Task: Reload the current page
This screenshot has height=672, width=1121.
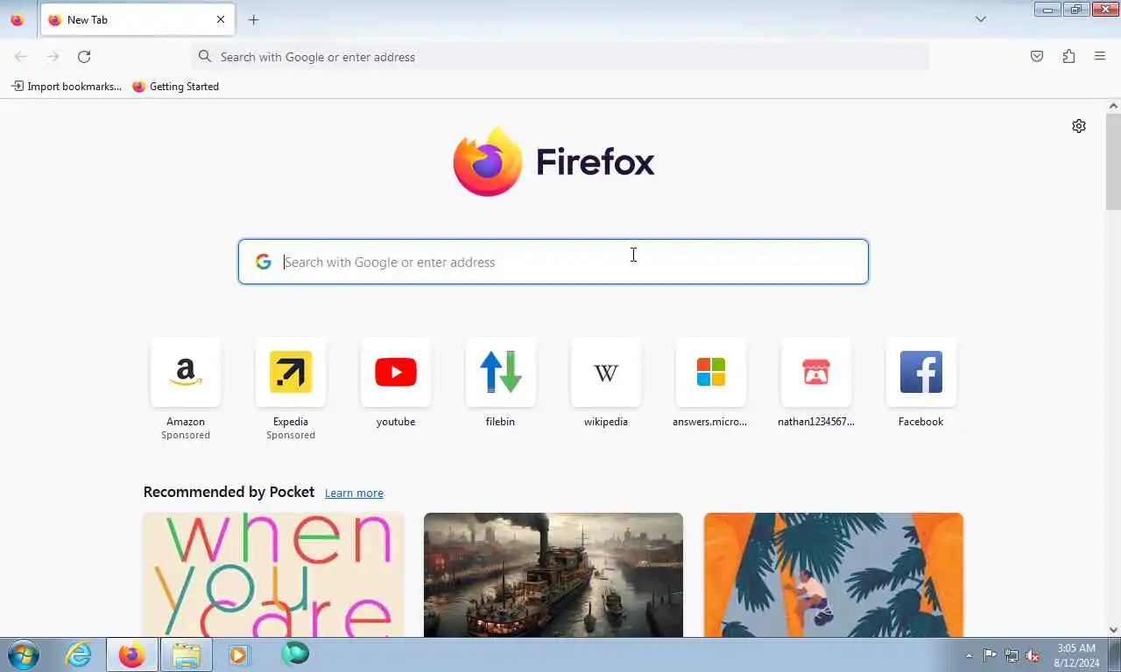Action: pyautogui.click(x=84, y=57)
